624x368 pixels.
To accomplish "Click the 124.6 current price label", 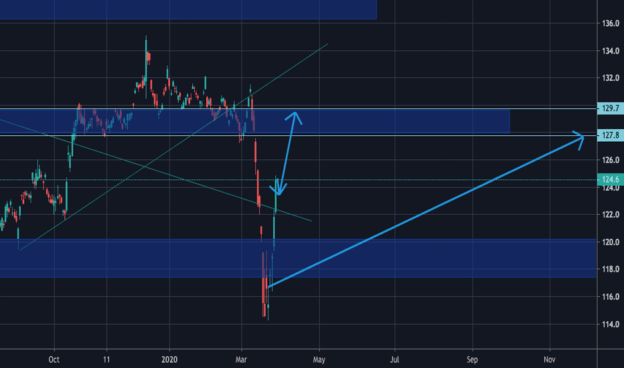I will tap(611, 179).
